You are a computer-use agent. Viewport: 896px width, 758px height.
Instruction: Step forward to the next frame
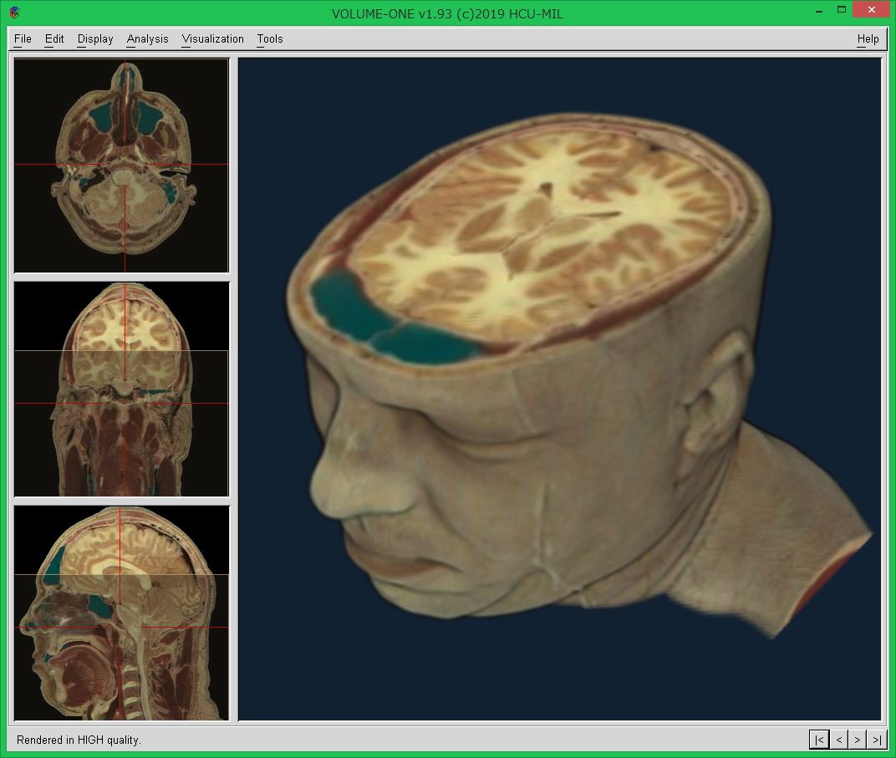(857, 740)
